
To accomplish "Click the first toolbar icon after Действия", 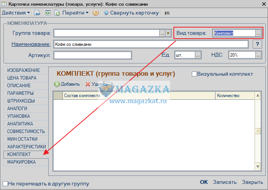I will 37,13.
